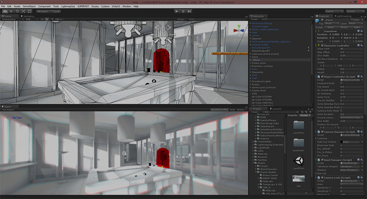Screen dimensions: 367x199
Task: Expand Directional Lights in Hierarchy
Action: click(250, 81)
